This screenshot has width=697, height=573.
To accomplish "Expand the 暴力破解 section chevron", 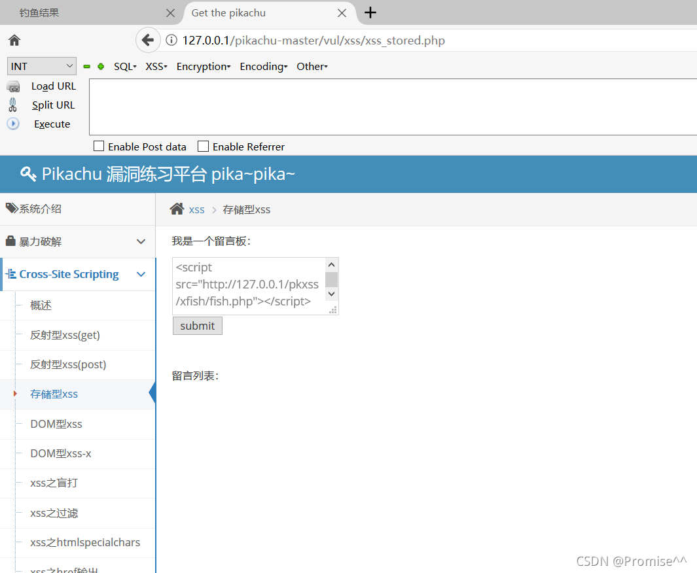I will 141,241.
